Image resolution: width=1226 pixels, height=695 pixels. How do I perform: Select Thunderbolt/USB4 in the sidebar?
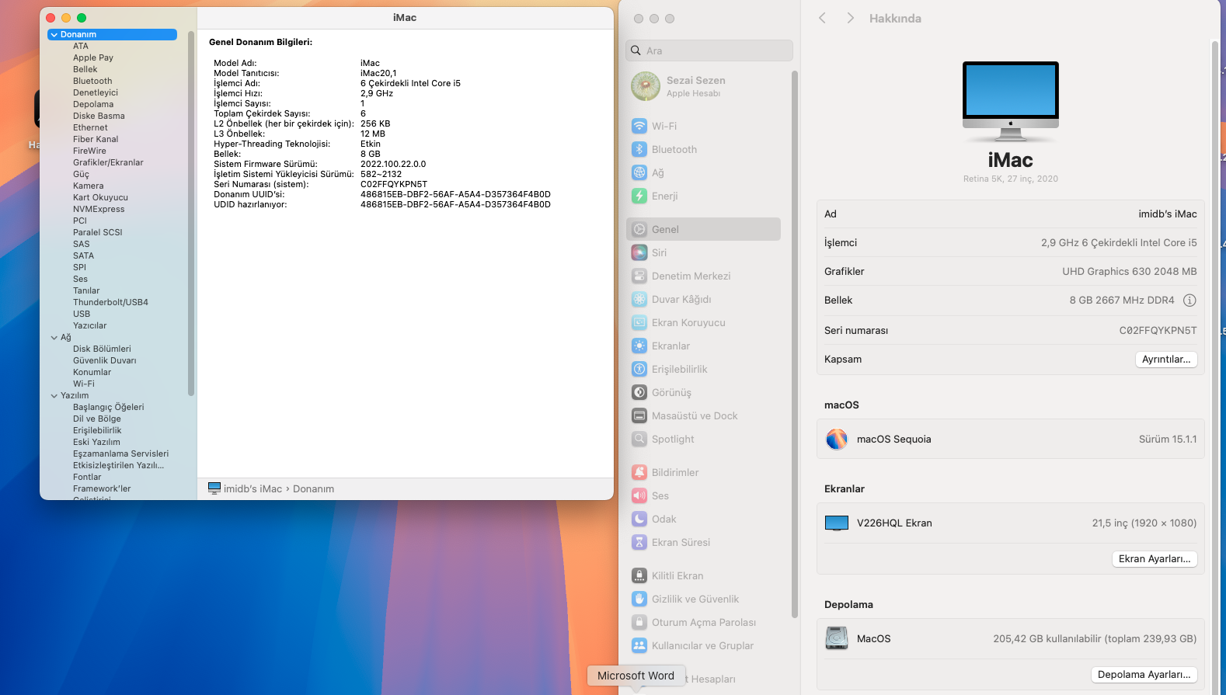tap(110, 302)
